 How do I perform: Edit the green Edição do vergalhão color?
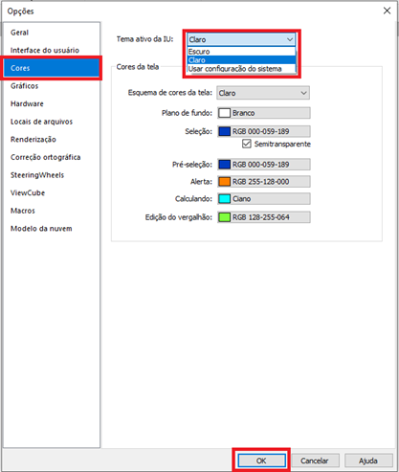[x=264, y=217]
